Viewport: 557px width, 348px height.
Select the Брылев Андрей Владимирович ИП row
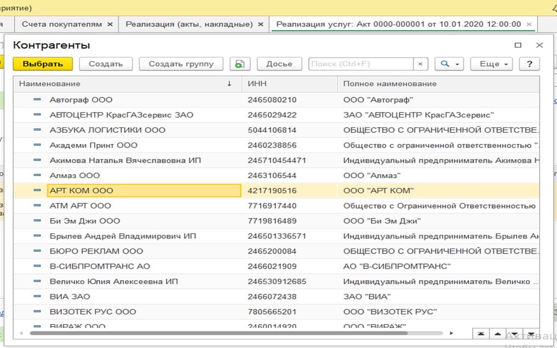[x=277, y=235]
